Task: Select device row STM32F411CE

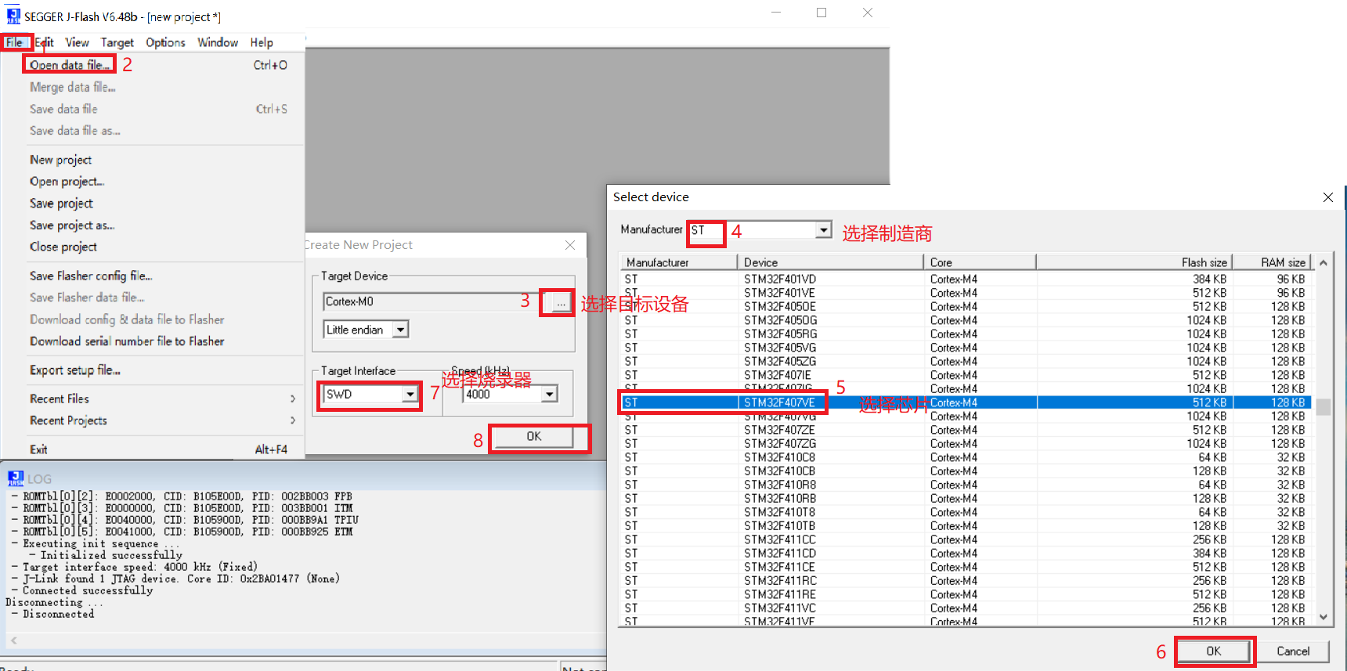Action: point(966,567)
